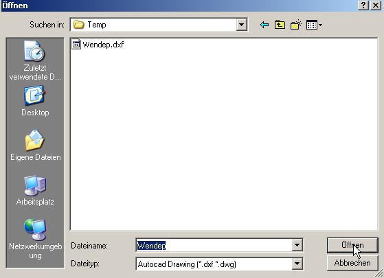Jump to Desktop in places bar
This screenshot has height=278, width=384.
[x=35, y=101]
